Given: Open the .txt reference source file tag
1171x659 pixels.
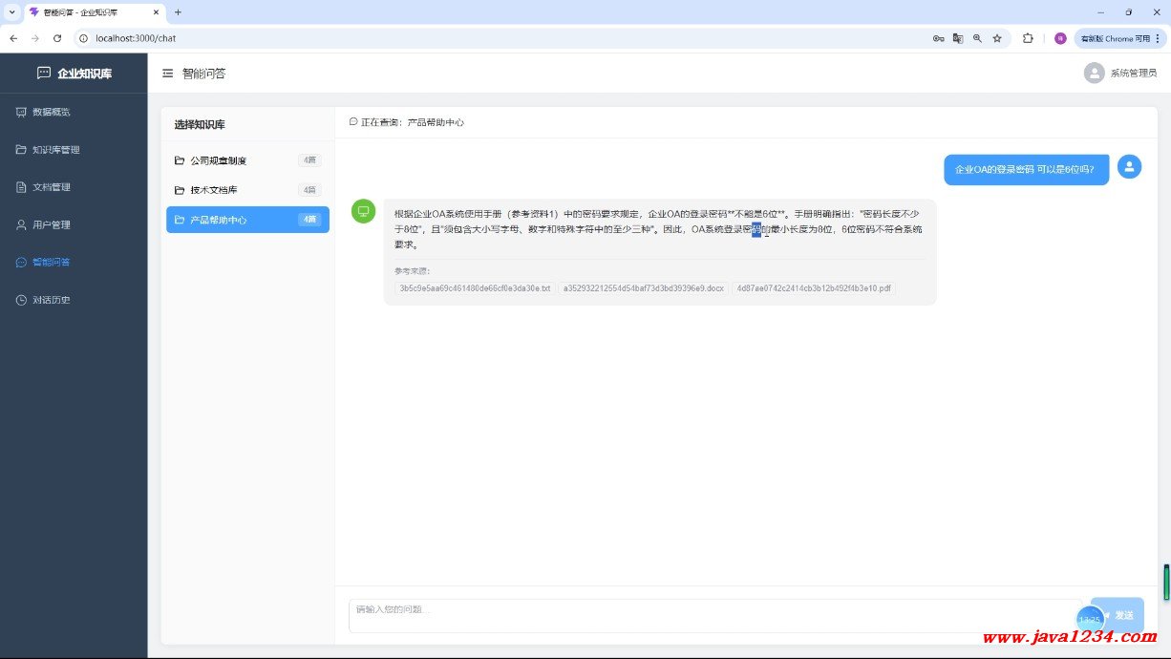Looking at the screenshot, I should coord(475,287).
